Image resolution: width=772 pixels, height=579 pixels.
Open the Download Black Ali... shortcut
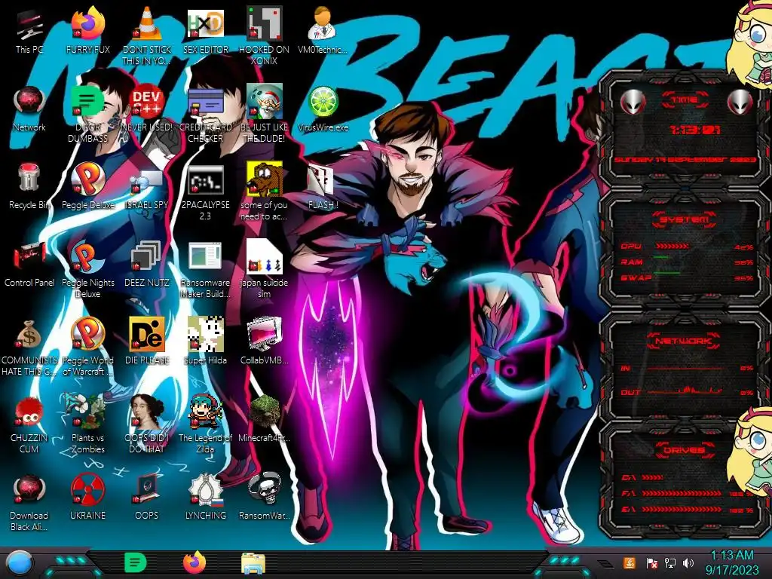tap(29, 503)
